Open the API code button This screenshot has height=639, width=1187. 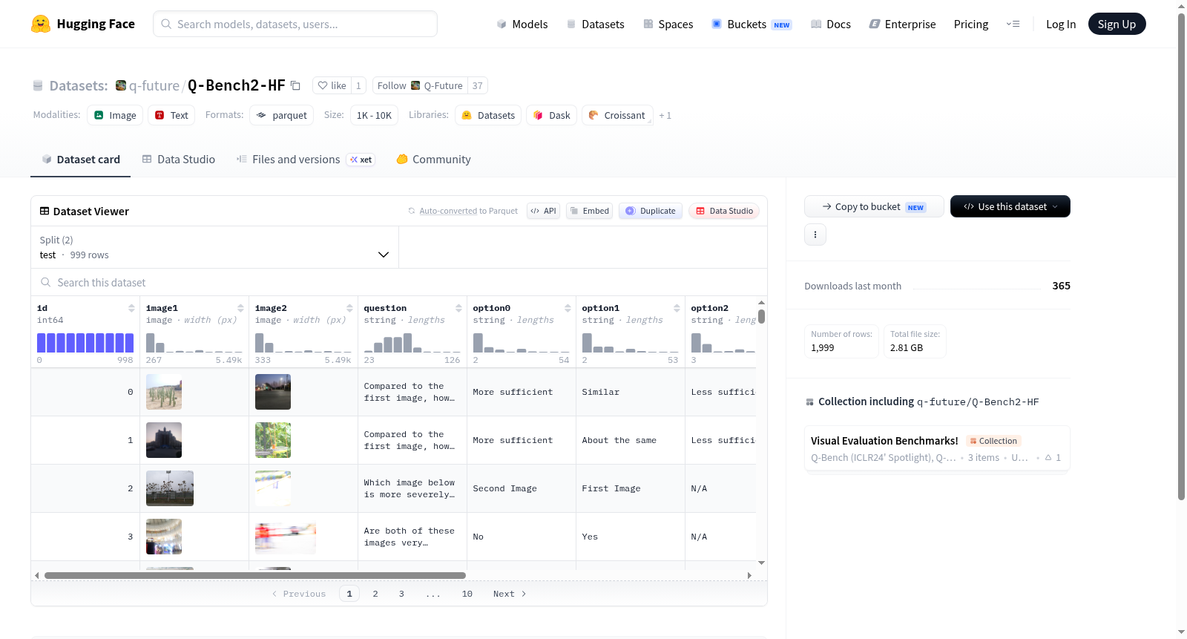543,211
